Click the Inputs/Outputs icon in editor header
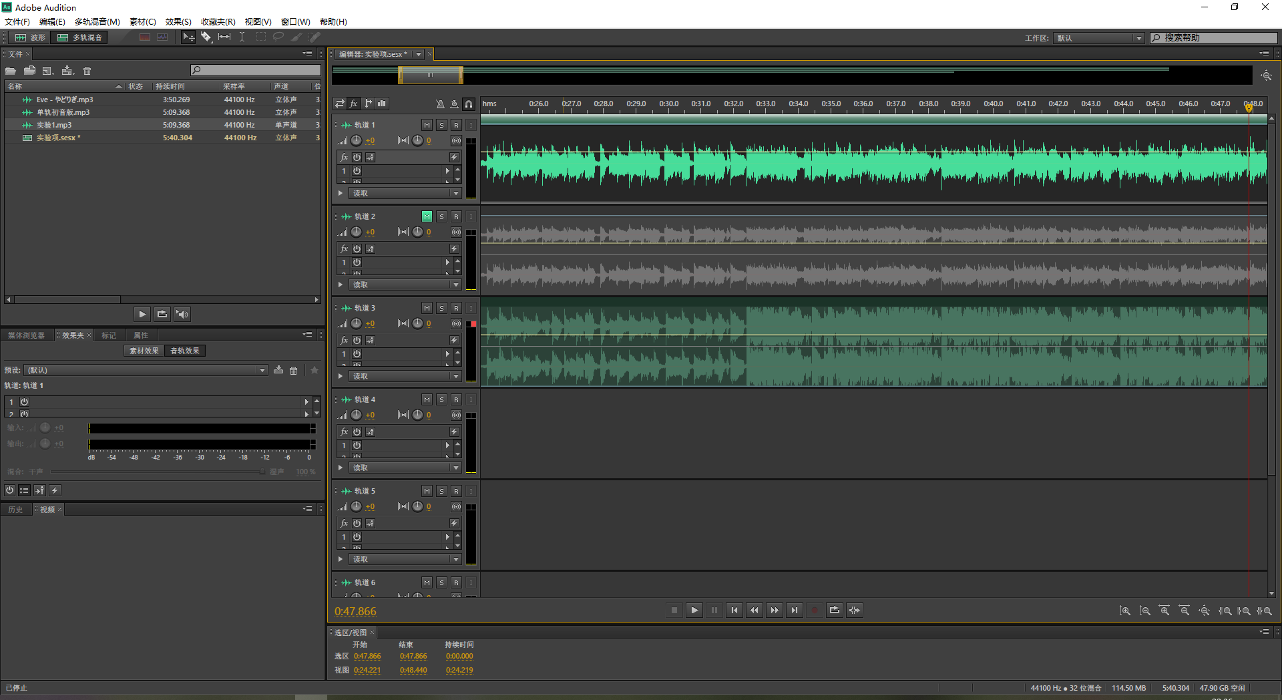1282x700 pixels. pyautogui.click(x=340, y=104)
